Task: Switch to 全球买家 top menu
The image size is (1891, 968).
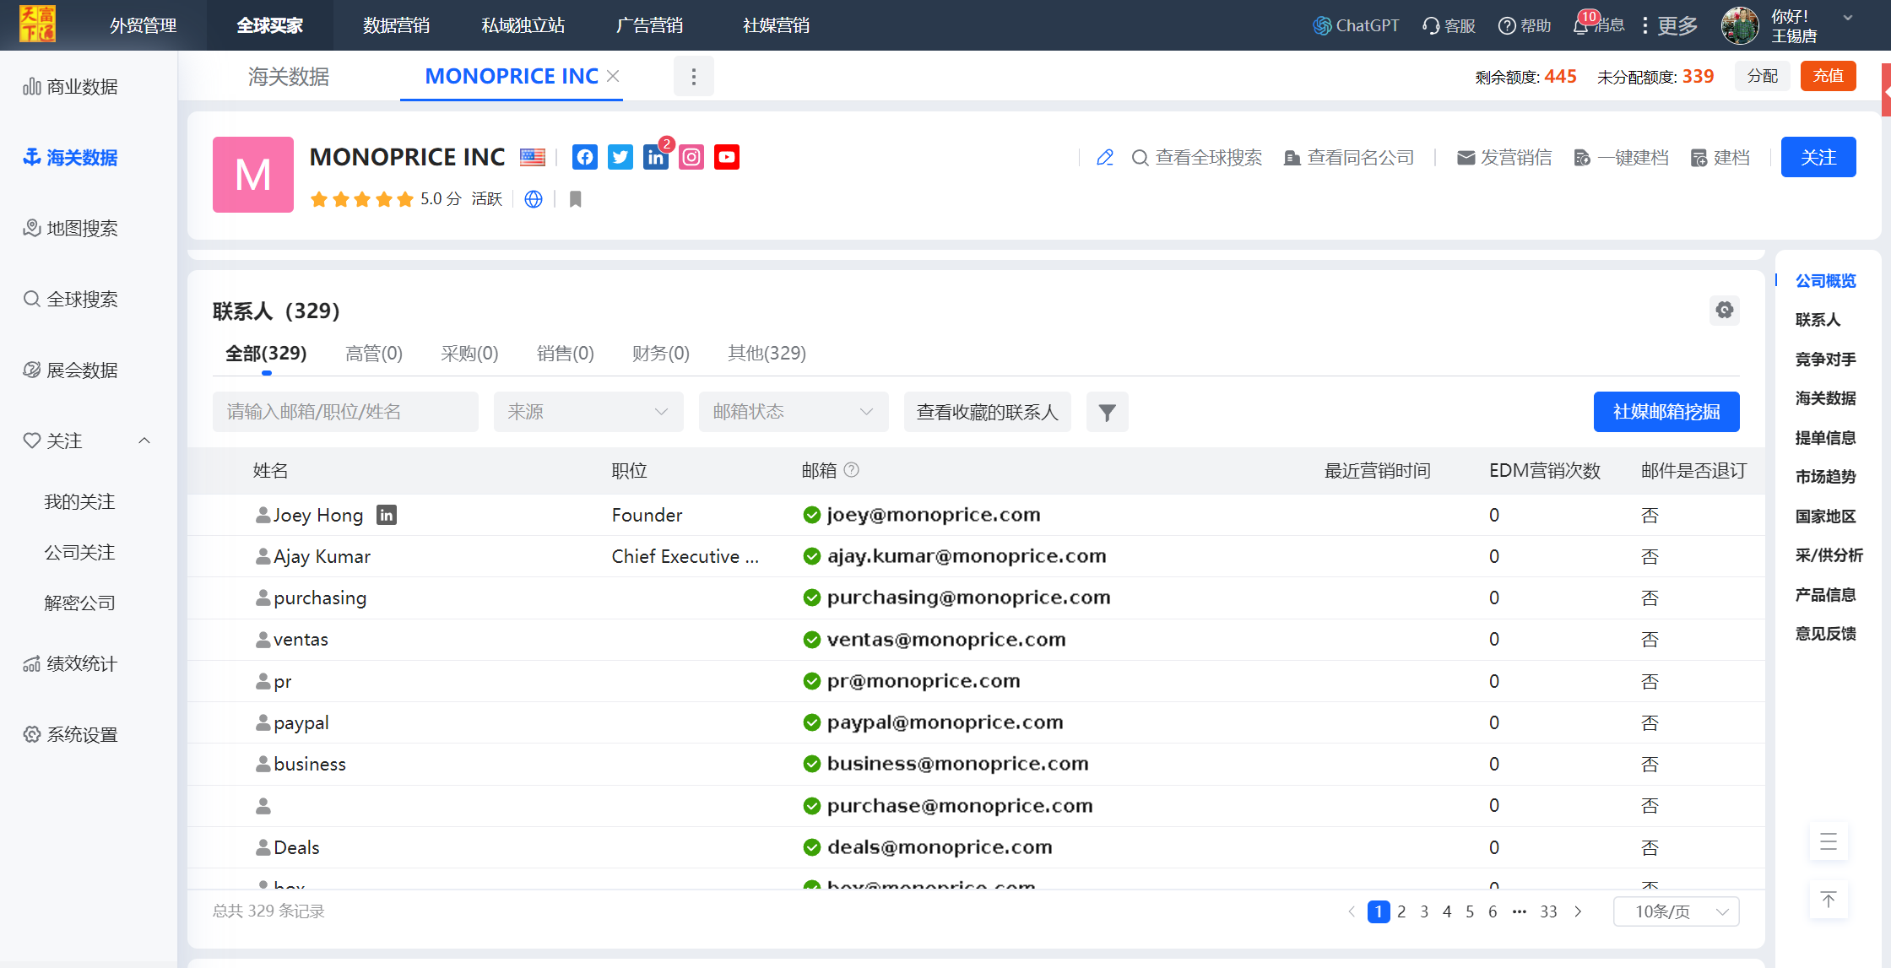Action: 270,25
